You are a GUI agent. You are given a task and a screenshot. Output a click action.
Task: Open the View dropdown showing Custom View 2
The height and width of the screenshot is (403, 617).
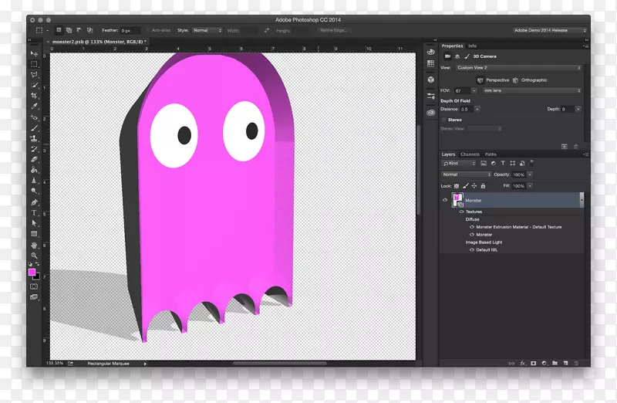pos(518,68)
